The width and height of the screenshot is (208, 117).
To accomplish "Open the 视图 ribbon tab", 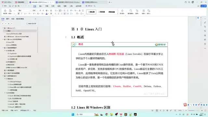I will [65, 6].
